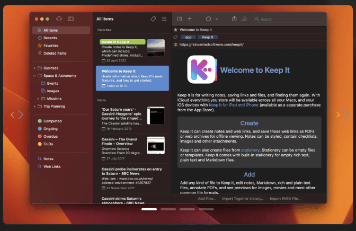Screen dimensions: 356x231
Task: Open the dropdown arrow beside the circle icon
Action: tap(217, 19)
